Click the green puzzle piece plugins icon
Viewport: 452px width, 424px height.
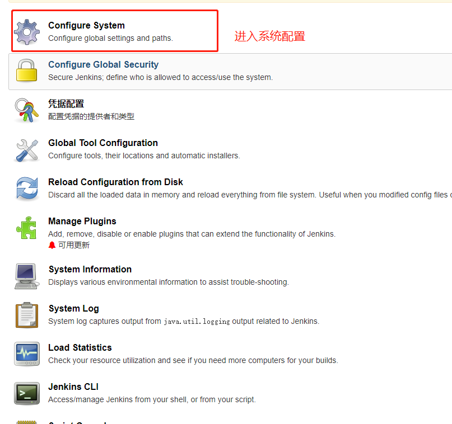coord(26,228)
